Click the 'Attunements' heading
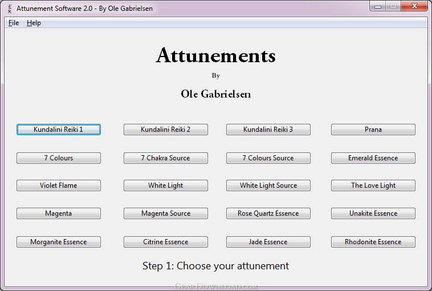432x291 pixels. (x=216, y=56)
